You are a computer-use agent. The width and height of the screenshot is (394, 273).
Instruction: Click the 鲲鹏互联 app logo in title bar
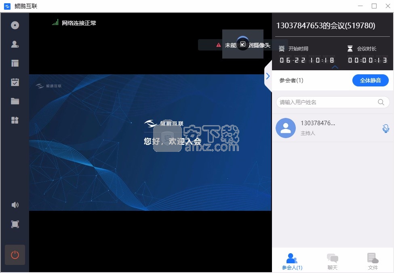(x=7, y=6)
